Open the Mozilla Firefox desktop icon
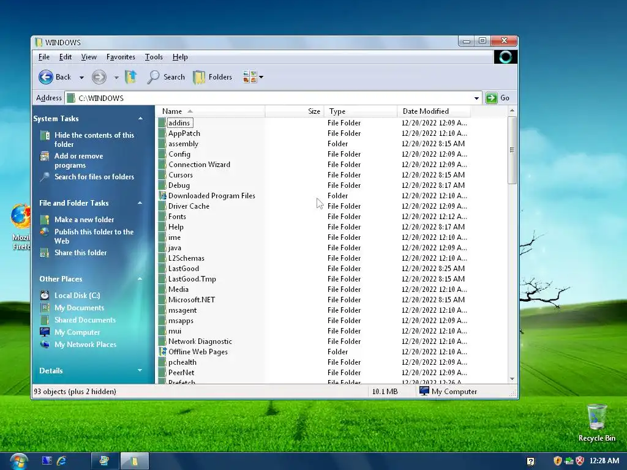627x470 pixels. click(21, 227)
